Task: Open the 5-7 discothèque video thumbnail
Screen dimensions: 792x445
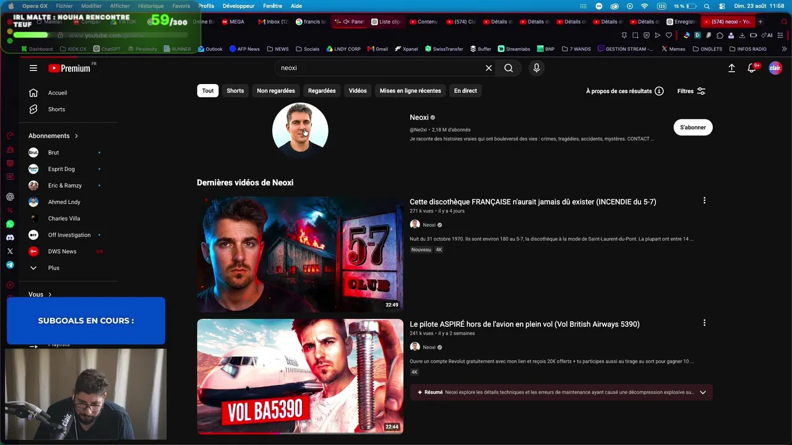Action: [x=300, y=255]
